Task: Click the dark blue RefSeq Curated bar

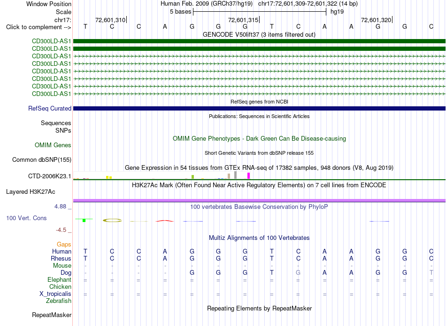Action: pos(259,108)
